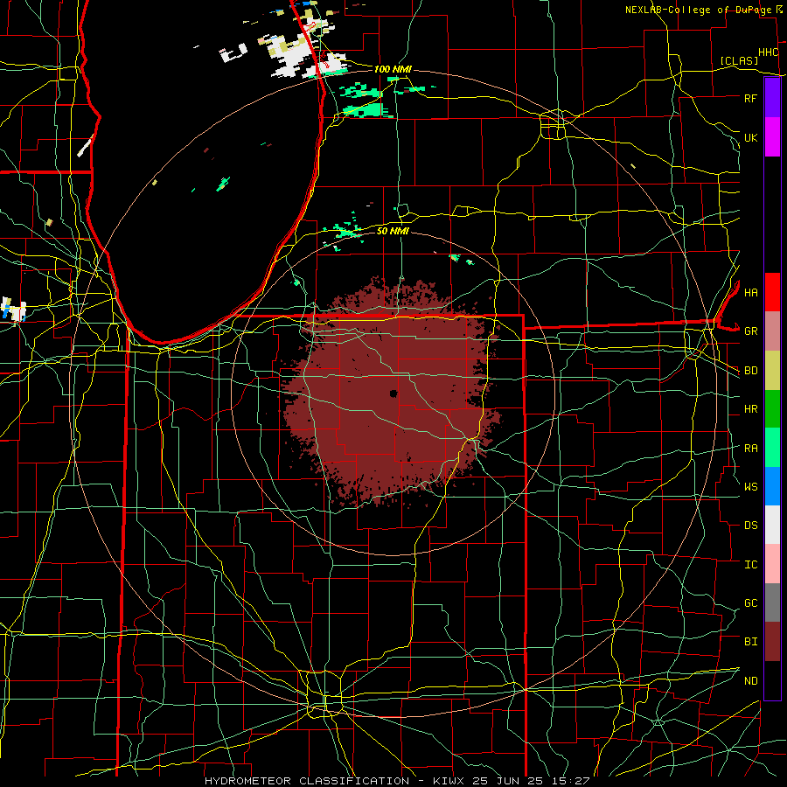
Task: Click the KIWX radar site black dot
Action: pos(393,393)
